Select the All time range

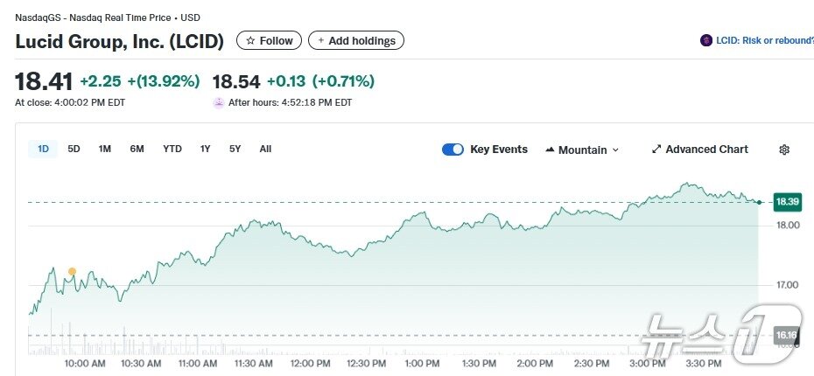point(265,149)
